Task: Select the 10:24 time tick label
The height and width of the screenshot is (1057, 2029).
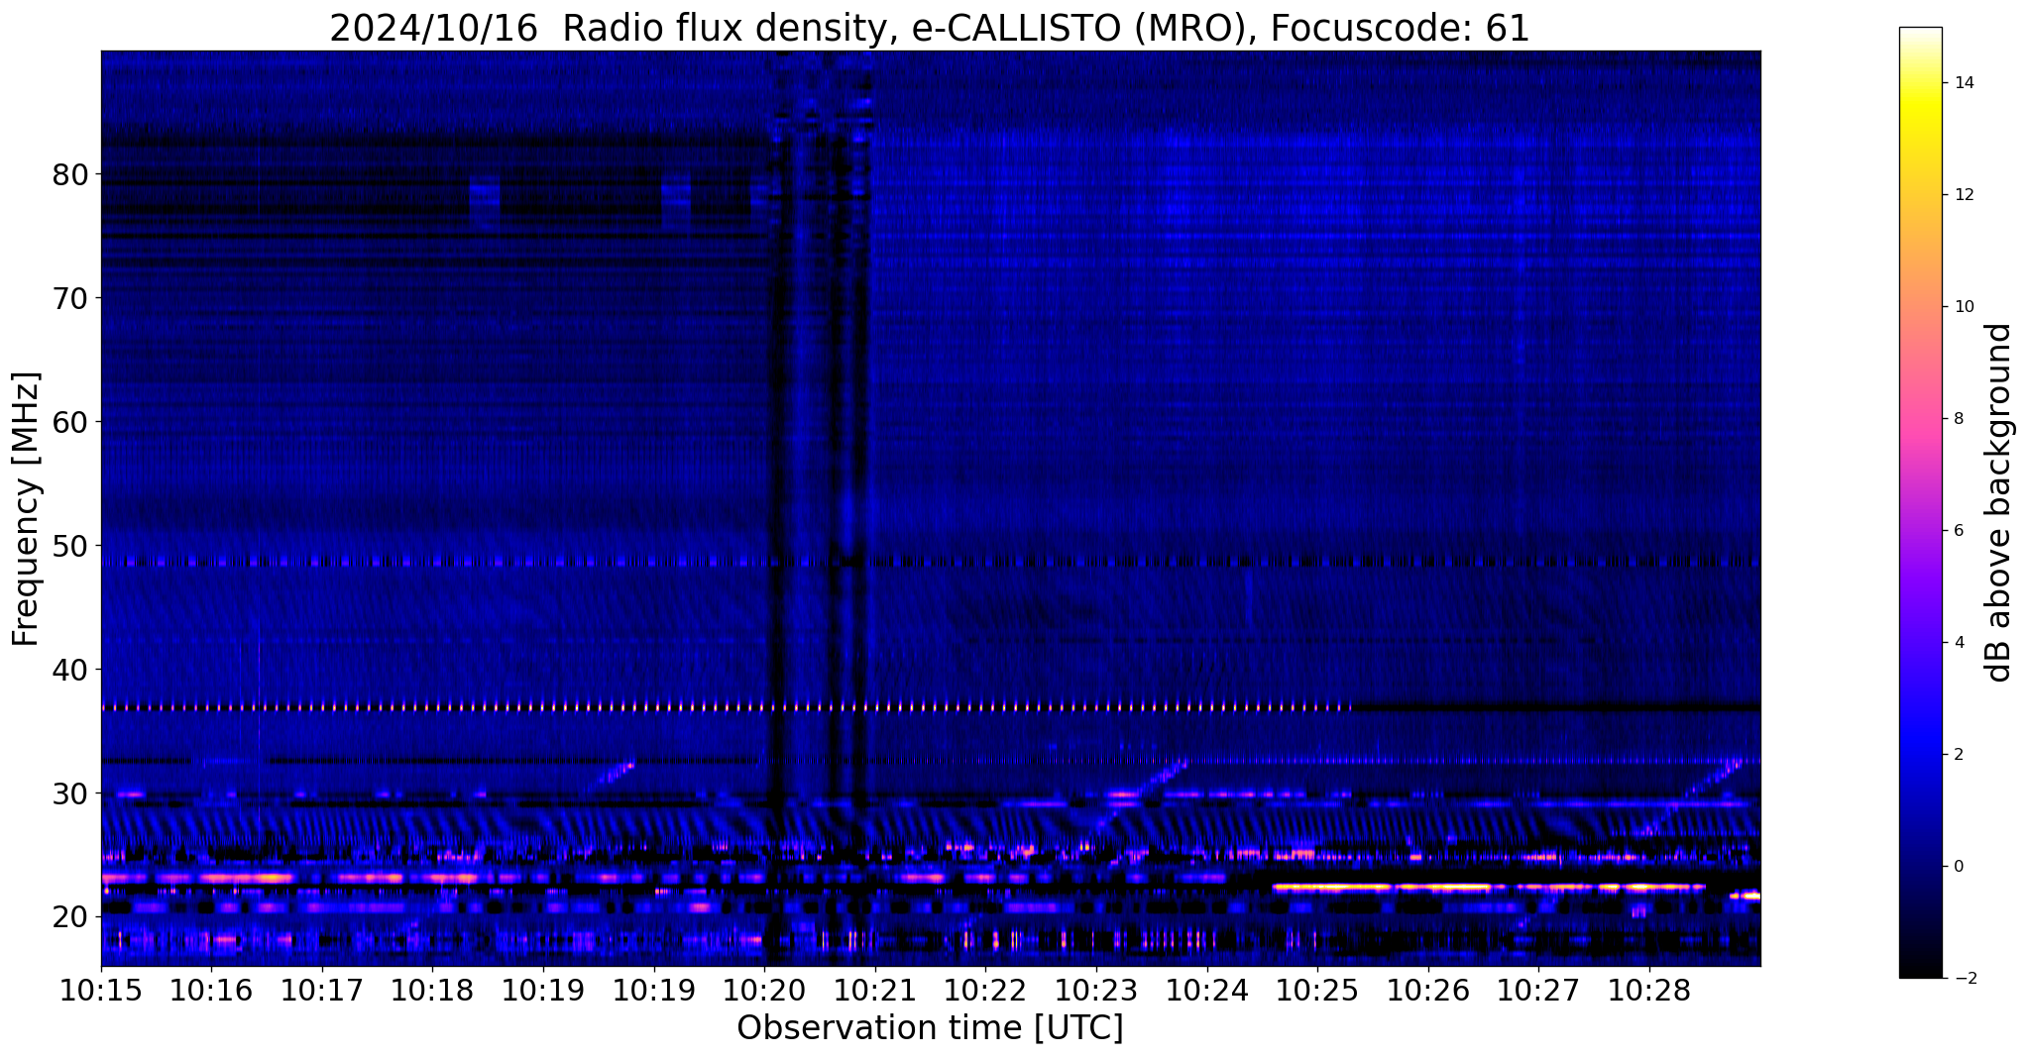Action: 1207,991
